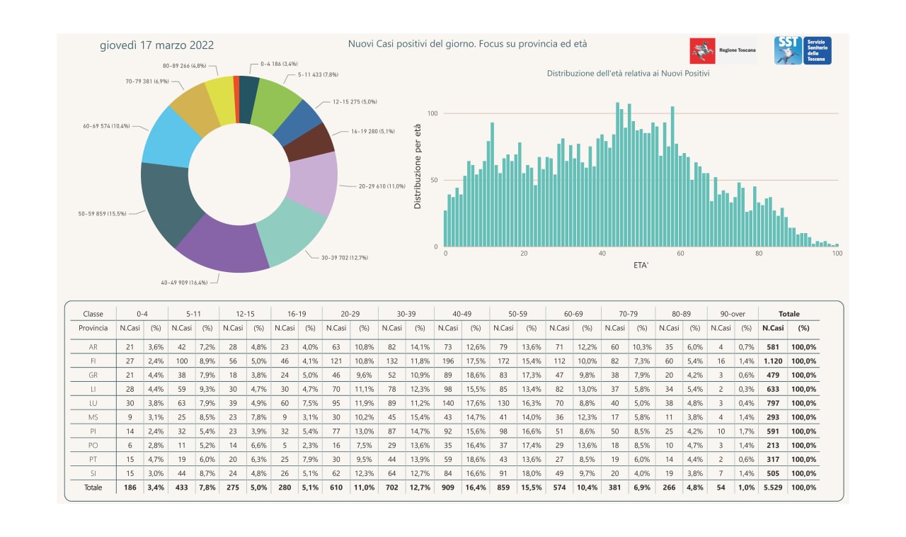The height and width of the screenshot is (537, 906).
Task: Click the total cases value 5.529
Action: tap(772, 487)
